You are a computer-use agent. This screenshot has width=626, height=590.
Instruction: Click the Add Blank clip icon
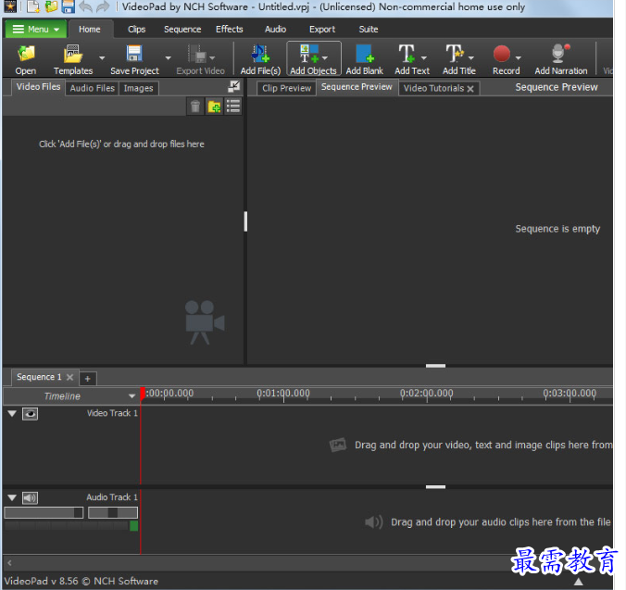[365, 56]
